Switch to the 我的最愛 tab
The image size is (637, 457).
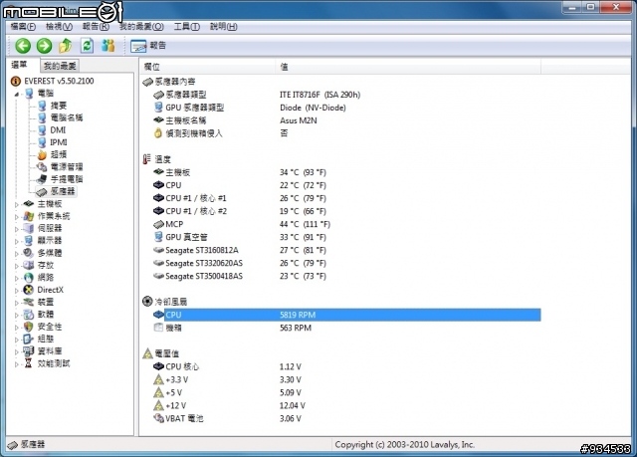[x=60, y=66]
